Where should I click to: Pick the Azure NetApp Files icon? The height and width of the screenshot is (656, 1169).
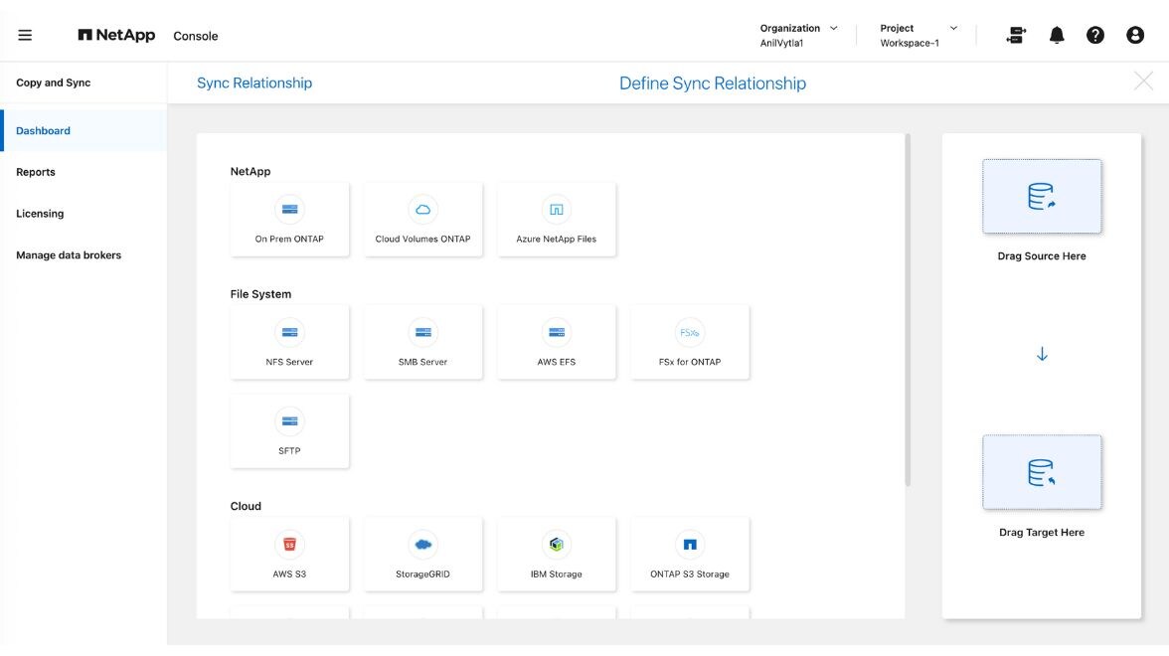click(556, 210)
